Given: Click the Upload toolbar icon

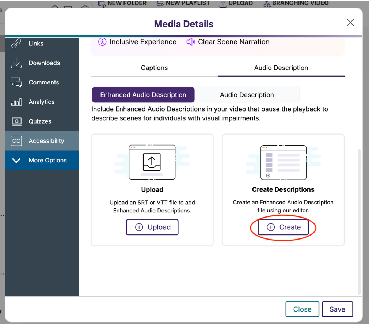Looking at the screenshot, I should point(222,3).
